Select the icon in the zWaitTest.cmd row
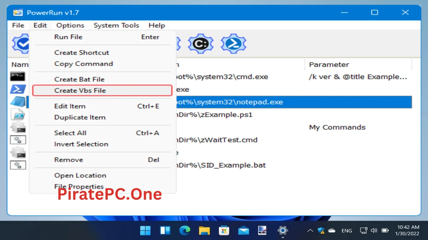 pos(18,140)
